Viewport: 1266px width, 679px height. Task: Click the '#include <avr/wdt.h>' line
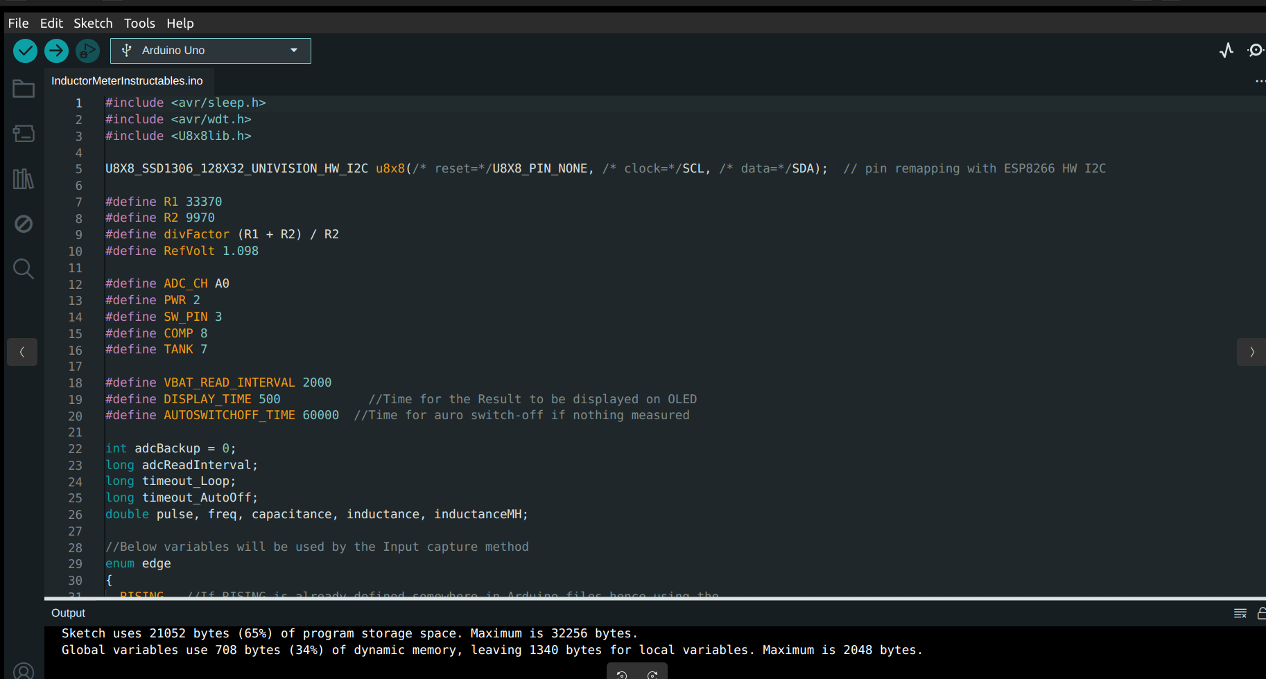tap(178, 119)
